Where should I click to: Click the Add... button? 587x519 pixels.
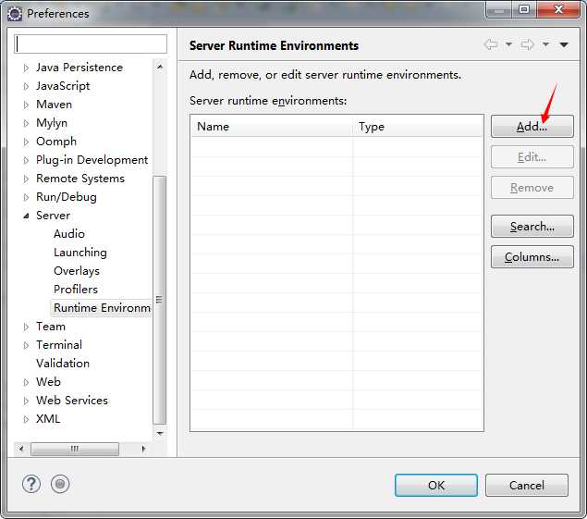[532, 127]
